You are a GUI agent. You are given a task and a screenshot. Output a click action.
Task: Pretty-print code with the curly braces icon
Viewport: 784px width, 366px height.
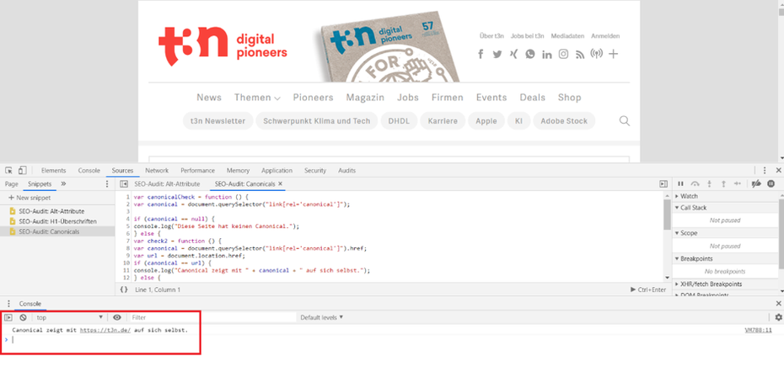coord(124,289)
